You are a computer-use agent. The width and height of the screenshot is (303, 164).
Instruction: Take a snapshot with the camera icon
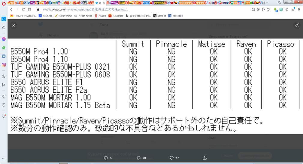coord(253,10)
